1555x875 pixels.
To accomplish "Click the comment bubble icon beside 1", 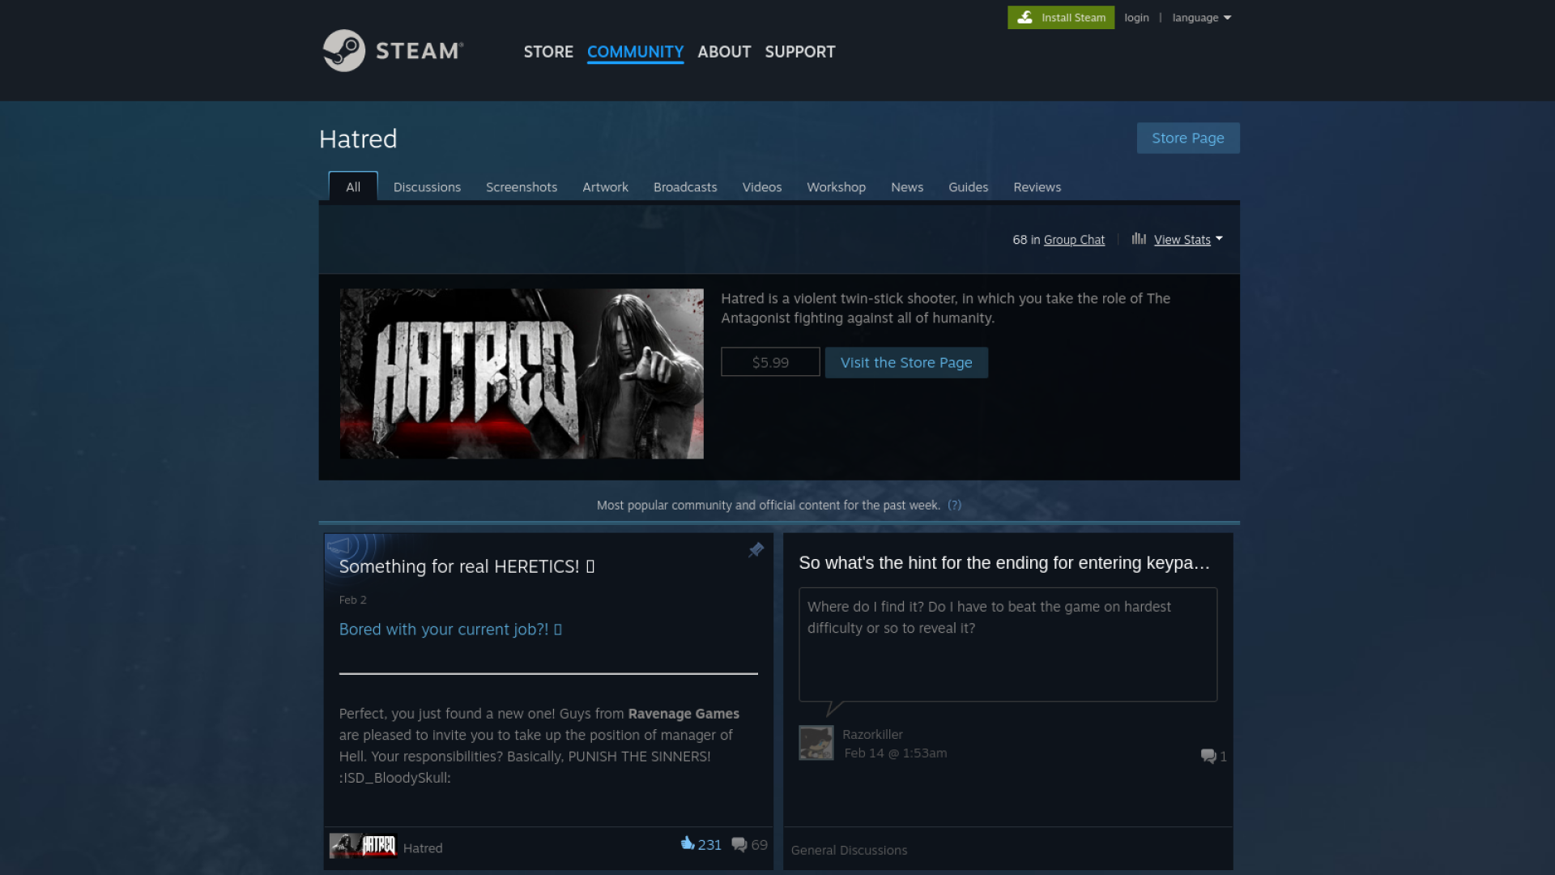I will 1208,756.
